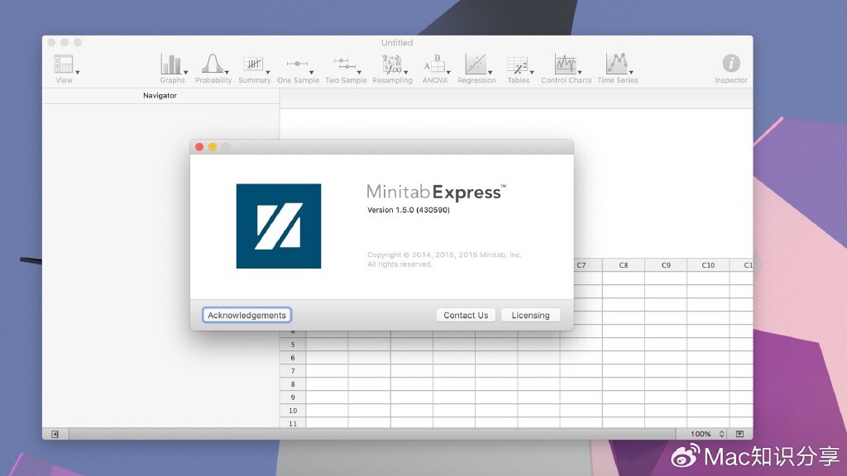
Task: Open the Licensing dialog
Action: (x=531, y=315)
